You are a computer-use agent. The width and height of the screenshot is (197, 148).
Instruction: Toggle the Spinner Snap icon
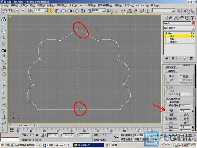pos(142,11)
